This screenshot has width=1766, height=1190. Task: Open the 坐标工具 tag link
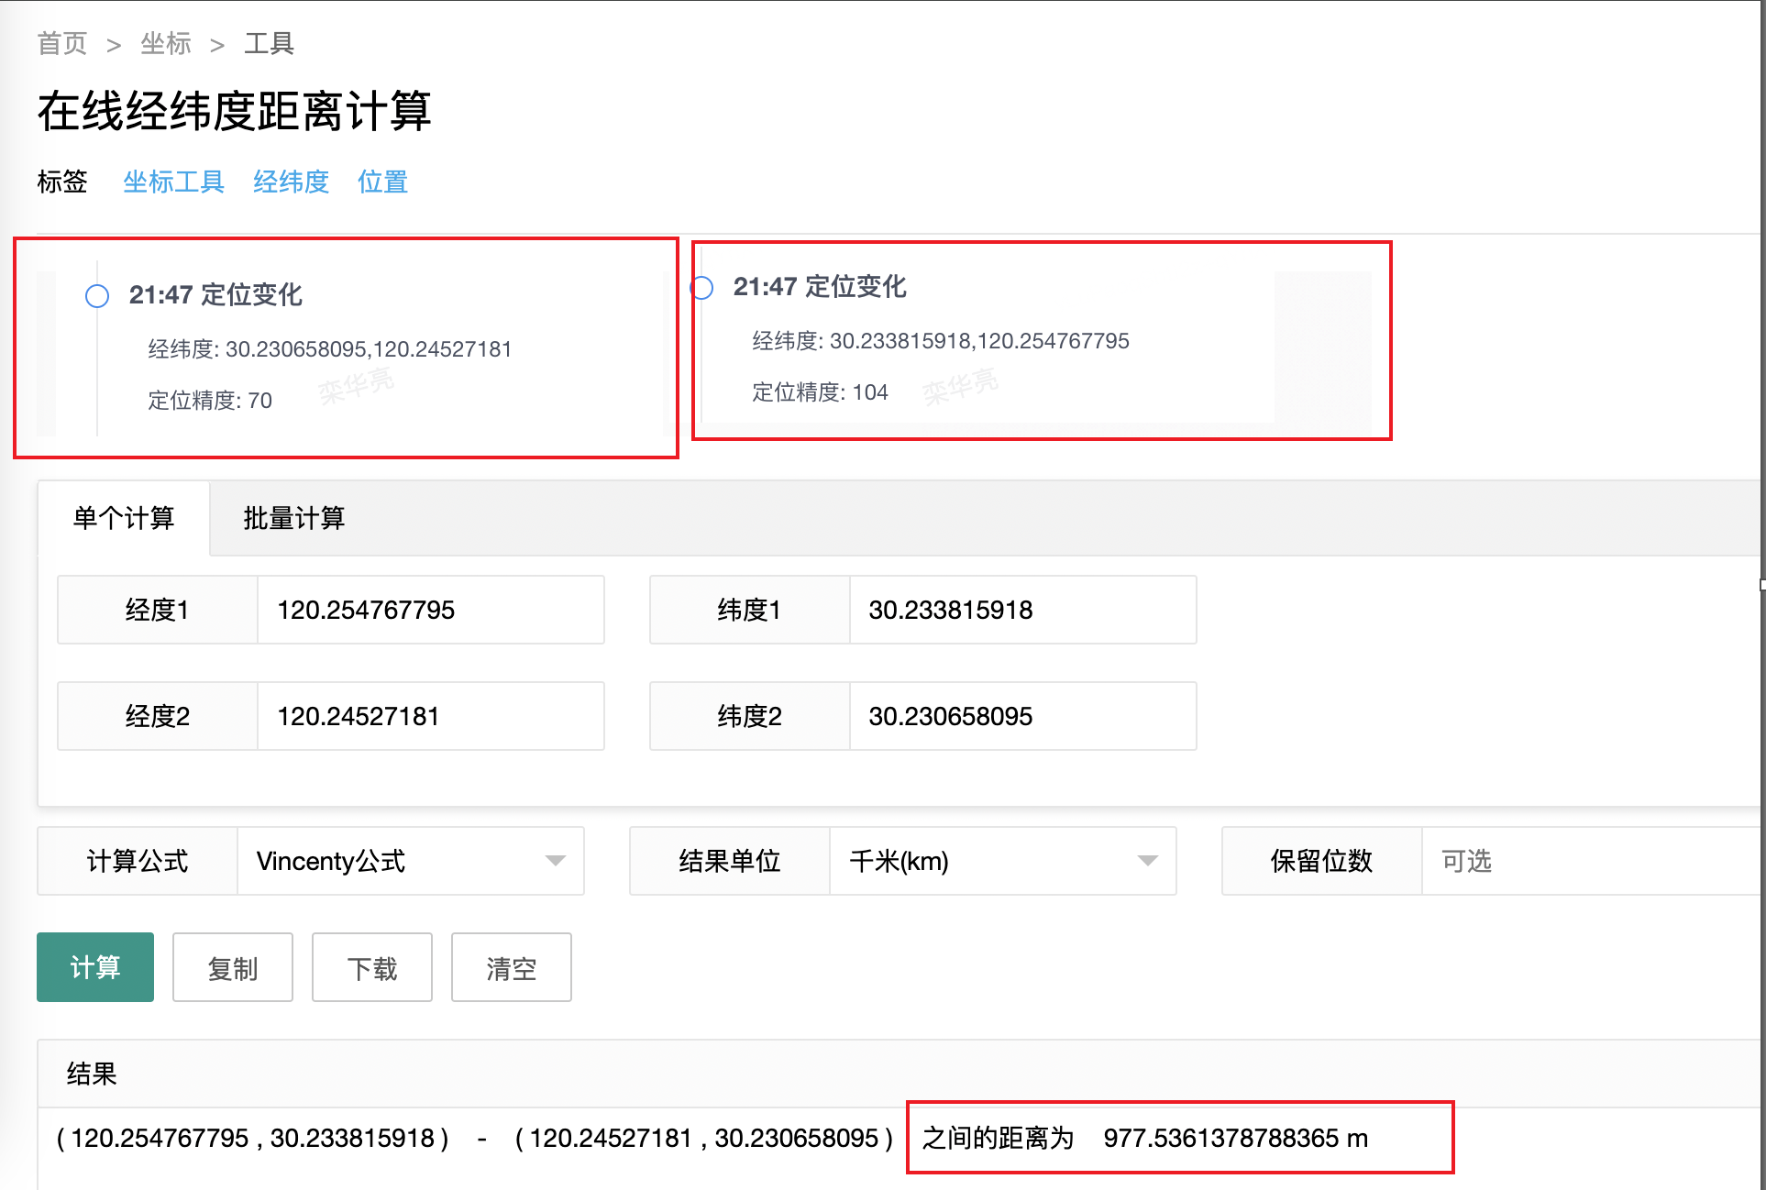tap(173, 182)
